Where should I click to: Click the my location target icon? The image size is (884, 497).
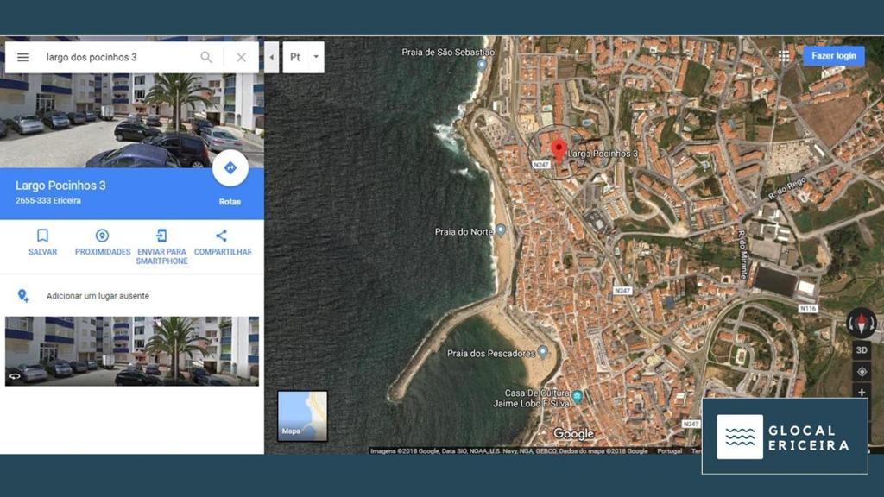click(862, 372)
